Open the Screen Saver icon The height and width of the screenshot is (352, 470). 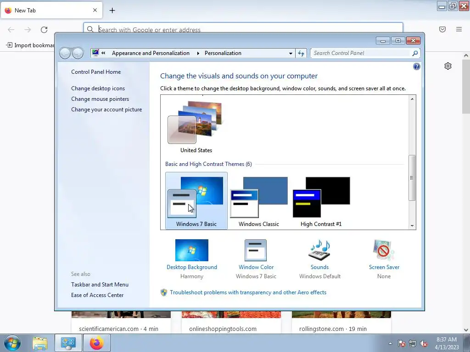[x=384, y=250]
